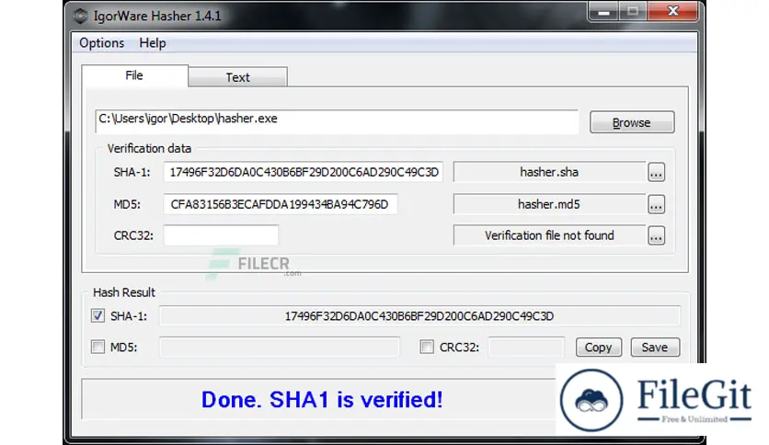The height and width of the screenshot is (445, 769).
Task: Click the 'Done. SHA1 is verified!' status message
Action: coord(322,400)
